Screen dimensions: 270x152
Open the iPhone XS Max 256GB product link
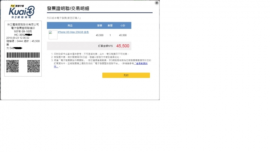coord(73,32)
